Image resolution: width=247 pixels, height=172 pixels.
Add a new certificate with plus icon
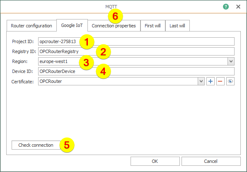click(x=211, y=81)
